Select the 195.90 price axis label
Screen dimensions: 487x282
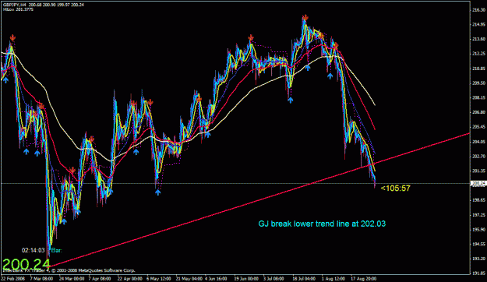pyautogui.click(x=478, y=230)
